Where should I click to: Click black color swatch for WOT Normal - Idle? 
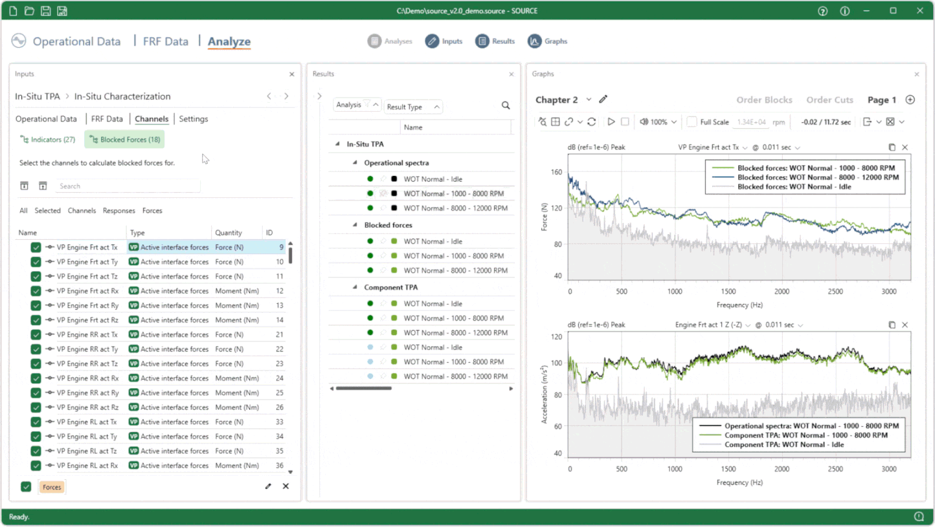pos(394,179)
